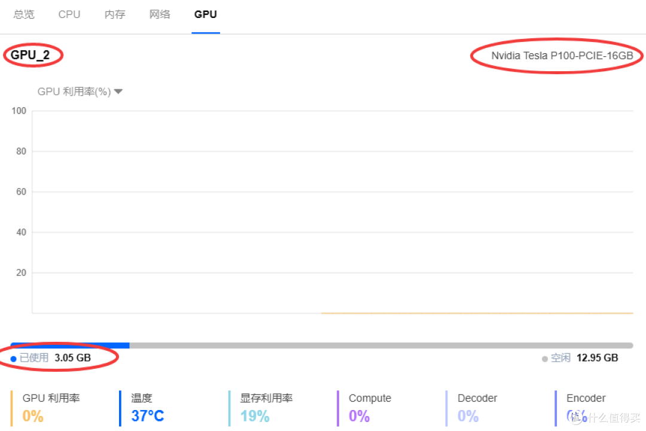Click the 温度 37°C stat
Screen dimensions: 646x431
(142, 408)
